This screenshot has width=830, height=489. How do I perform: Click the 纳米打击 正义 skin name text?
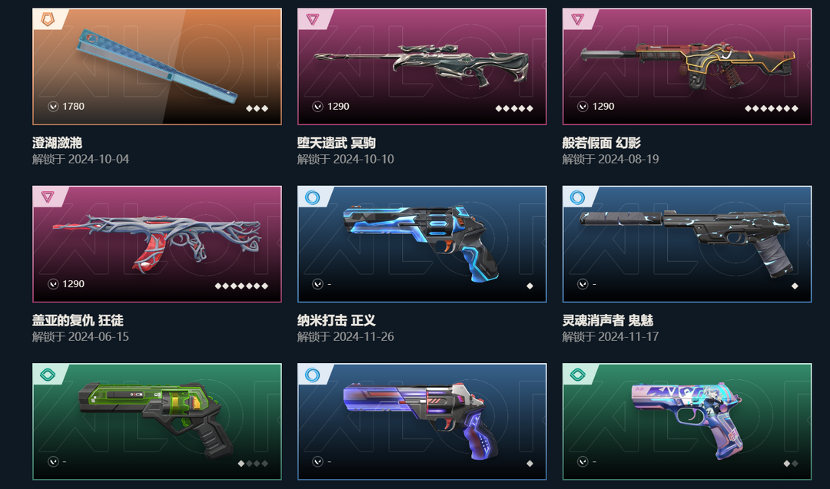(337, 320)
